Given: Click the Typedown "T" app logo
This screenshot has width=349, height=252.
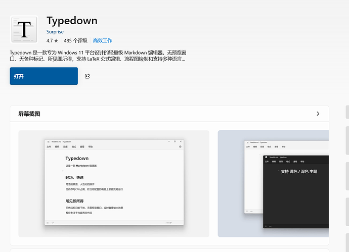Looking at the screenshot, I should point(24,29).
